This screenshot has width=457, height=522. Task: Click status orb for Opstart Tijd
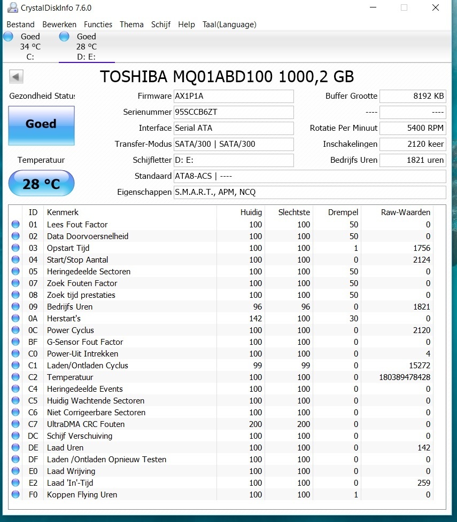(16, 248)
